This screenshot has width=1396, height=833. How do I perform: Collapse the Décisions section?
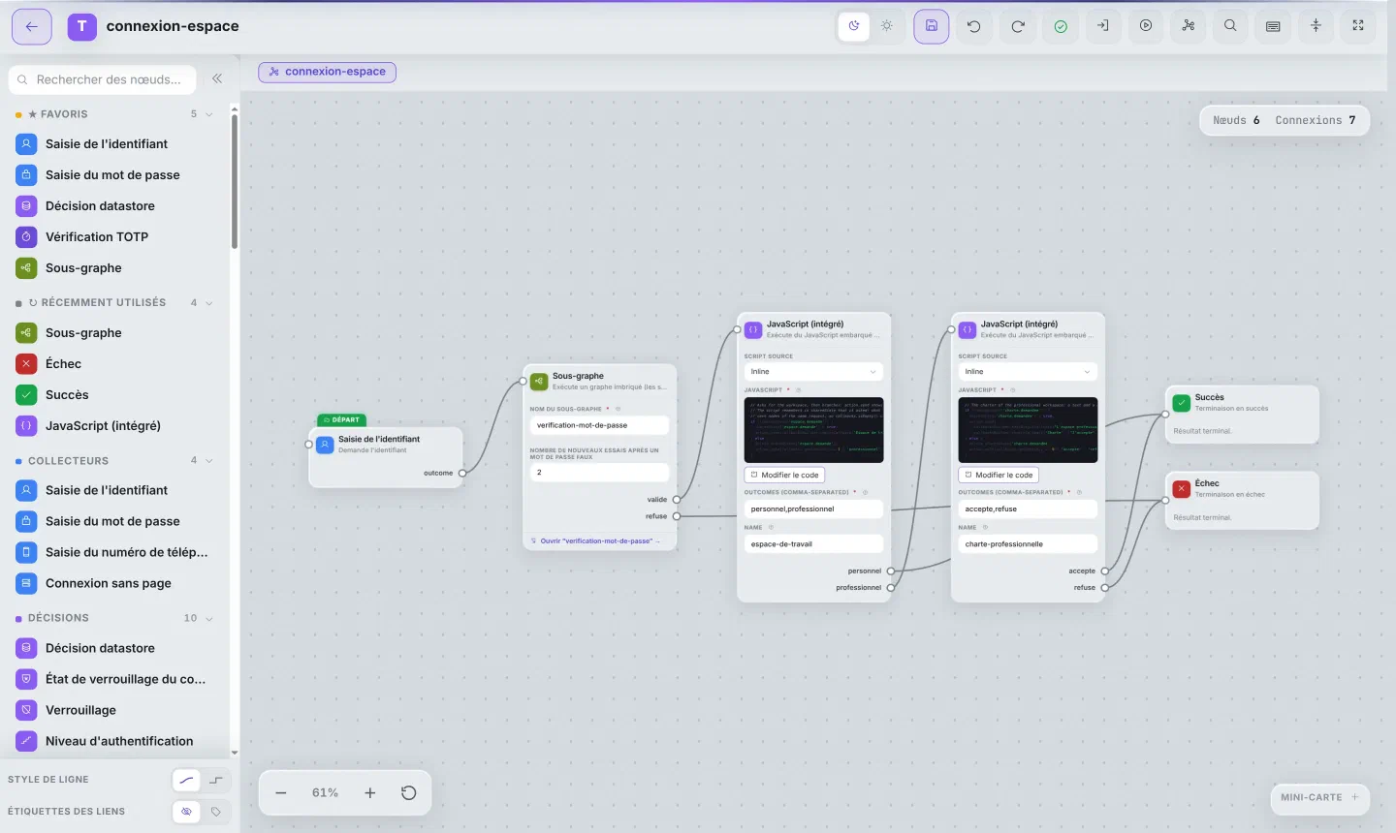click(208, 618)
